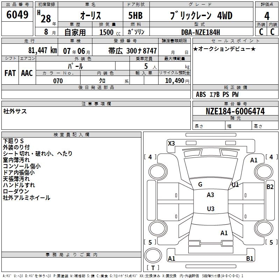Image resolution: width=280 pixels, height=280 pixels.
Task: Select inspector note ローダウン
Action: pos(16,191)
